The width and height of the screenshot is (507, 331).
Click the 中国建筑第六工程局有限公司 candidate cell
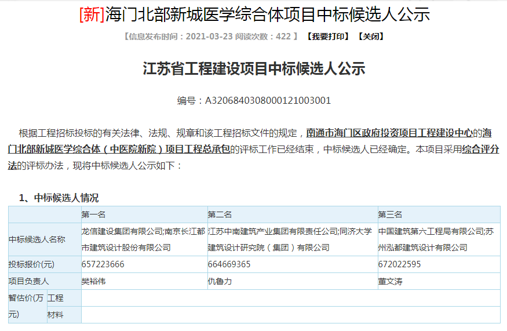pos(439,239)
